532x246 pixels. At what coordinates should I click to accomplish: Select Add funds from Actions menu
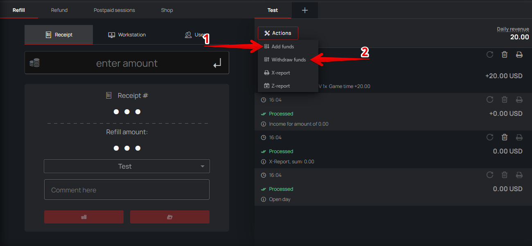pos(282,47)
